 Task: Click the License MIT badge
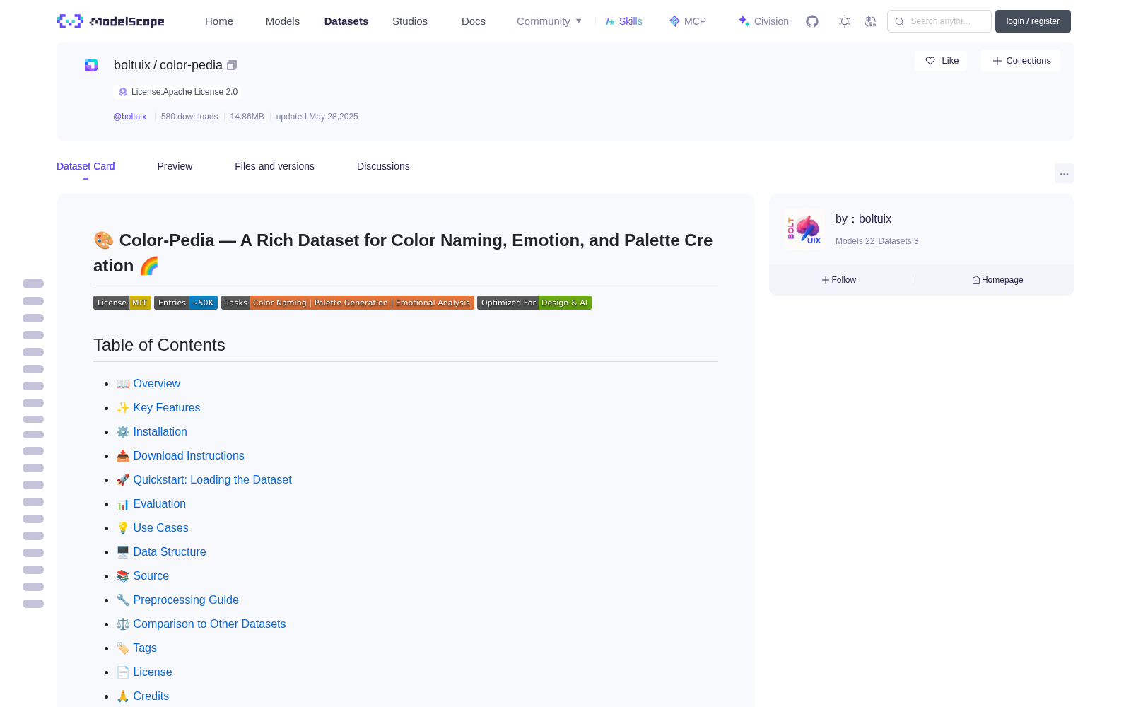tap(122, 303)
